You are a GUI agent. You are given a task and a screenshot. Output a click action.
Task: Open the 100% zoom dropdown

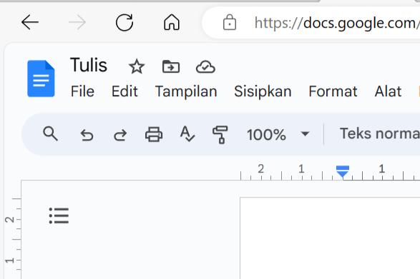(278, 134)
